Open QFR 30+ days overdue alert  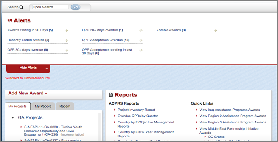28,50
